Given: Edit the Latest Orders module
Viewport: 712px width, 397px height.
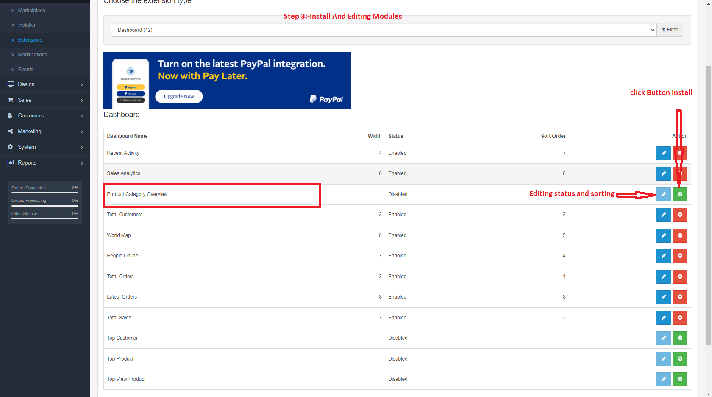Looking at the screenshot, I should pos(663,297).
